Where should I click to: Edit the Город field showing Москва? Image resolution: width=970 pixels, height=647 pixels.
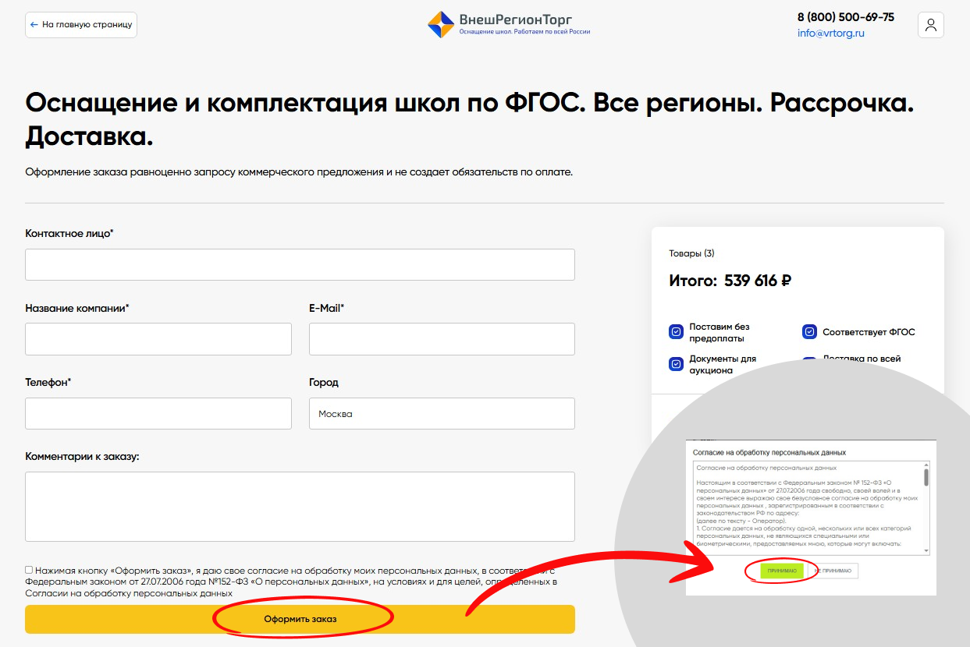[442, 413]
